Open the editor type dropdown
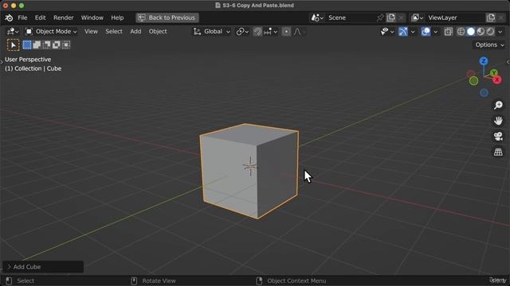The image size is (510, 286). (x=13, y=32)
